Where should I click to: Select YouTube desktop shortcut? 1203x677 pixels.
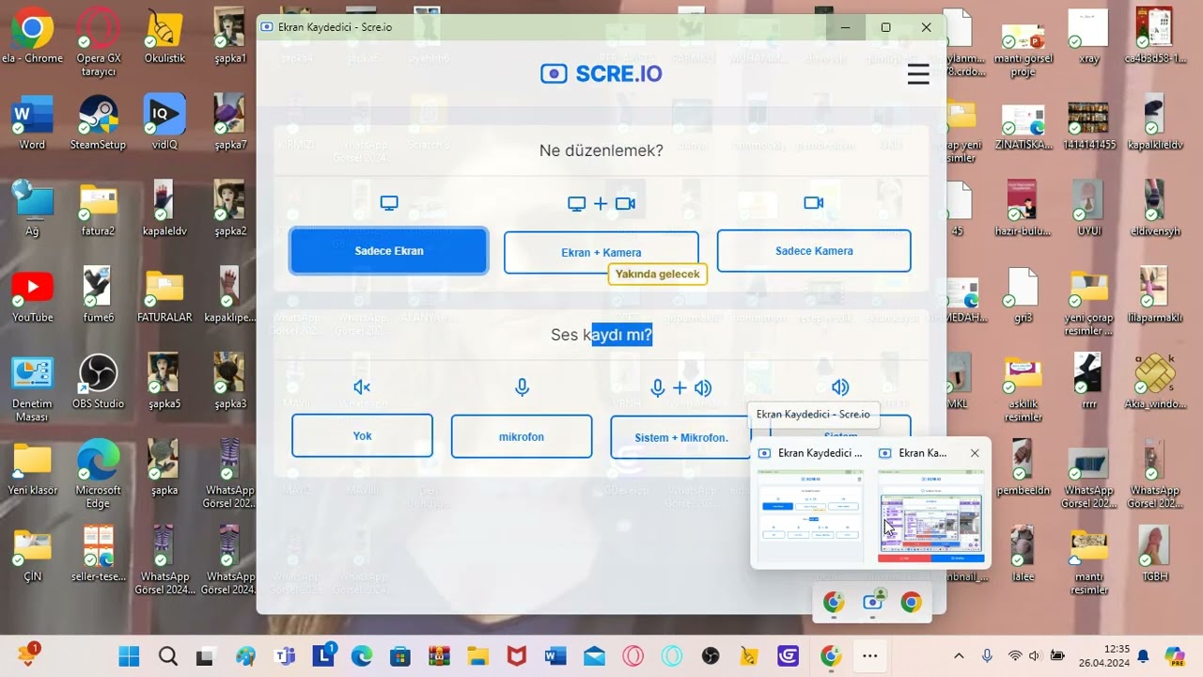click(32, 295)
